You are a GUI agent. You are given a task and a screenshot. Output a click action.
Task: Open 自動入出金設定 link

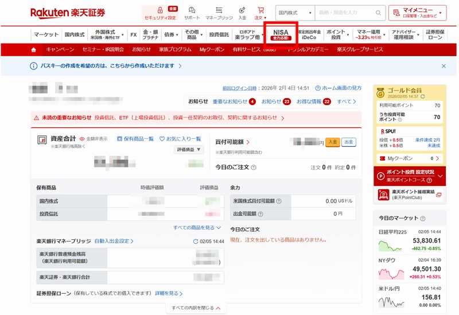click(x=114, y=241)
